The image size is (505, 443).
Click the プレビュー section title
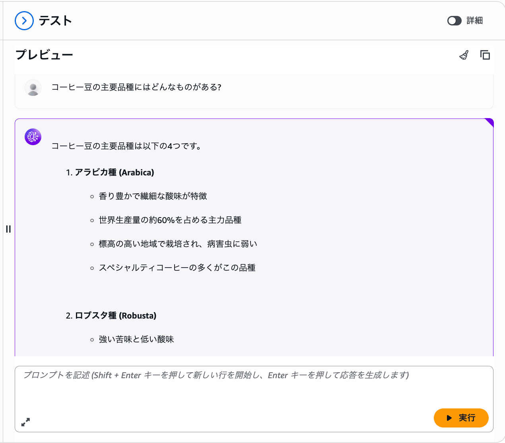point(44,55)
